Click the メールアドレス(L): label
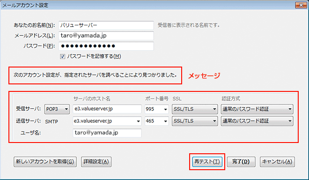Image resolution: width=309 pixels, height=180 pixels. point(35,36)
